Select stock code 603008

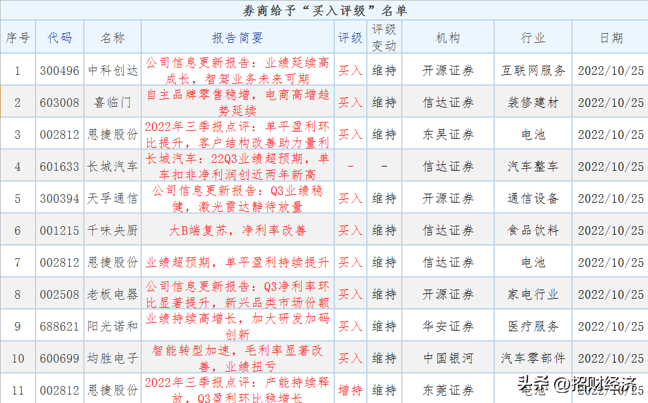pos(60,102)
